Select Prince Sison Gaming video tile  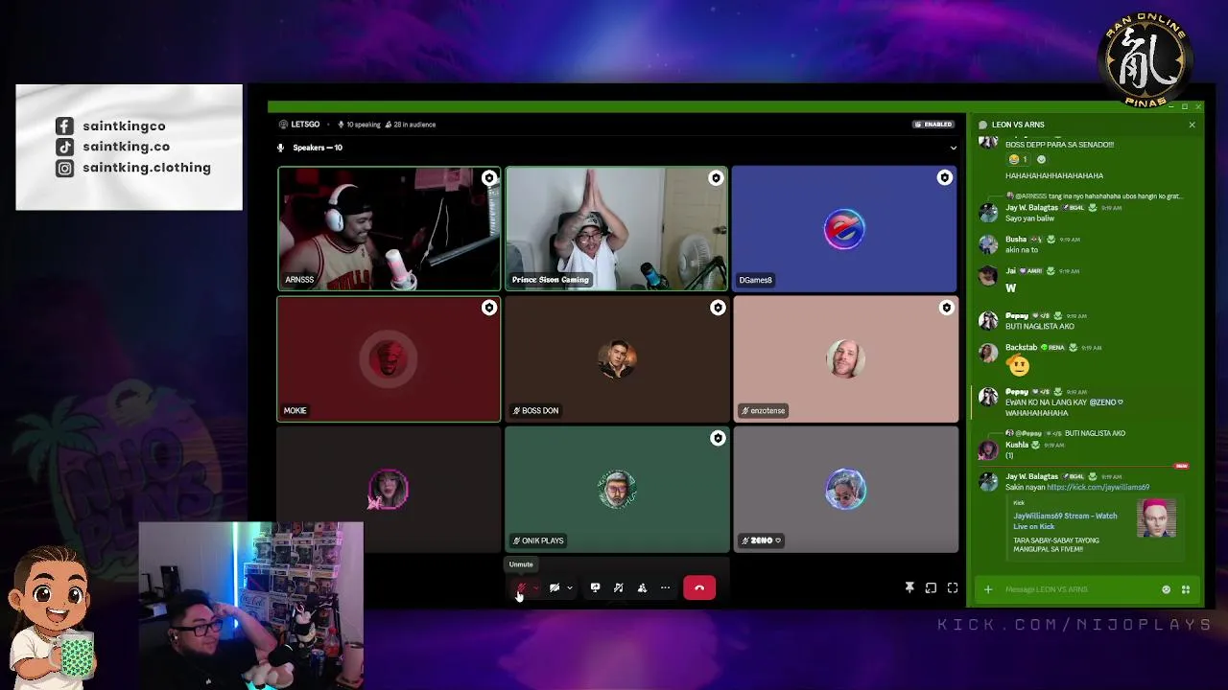[x=616, y=228]
